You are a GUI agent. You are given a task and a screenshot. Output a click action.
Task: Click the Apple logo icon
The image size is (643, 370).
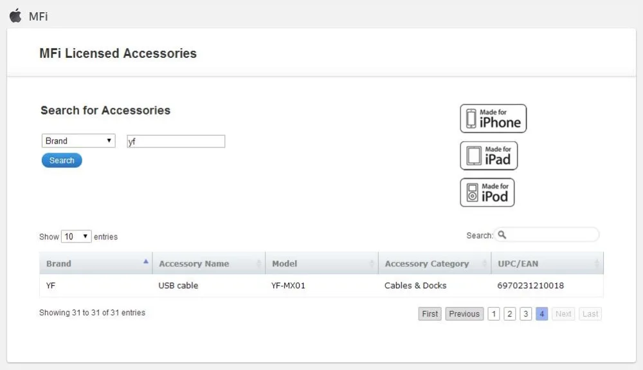(15, 15)
